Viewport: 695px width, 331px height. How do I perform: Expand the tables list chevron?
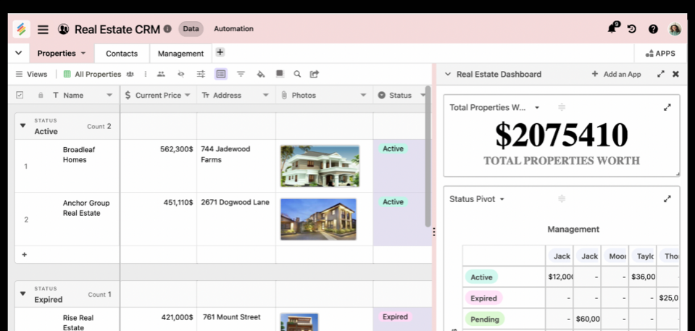19,53
